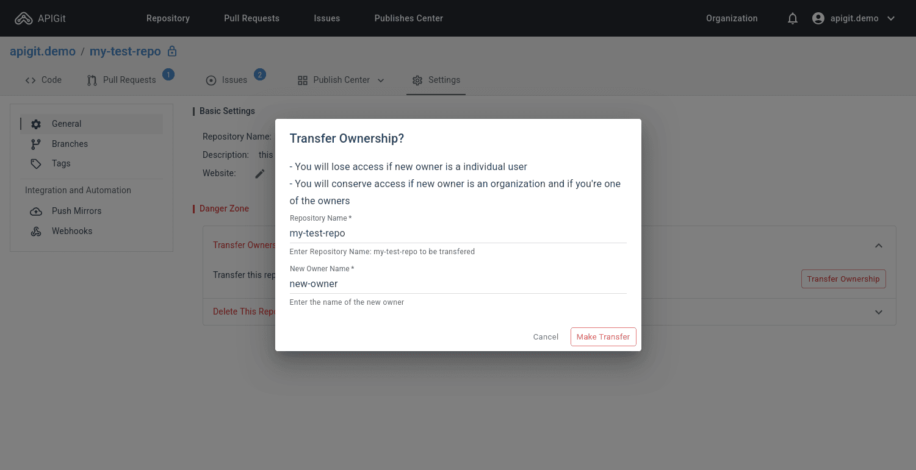Click the Transfer Ownership? dialog title
916x470 pixels.
point(347,138)
